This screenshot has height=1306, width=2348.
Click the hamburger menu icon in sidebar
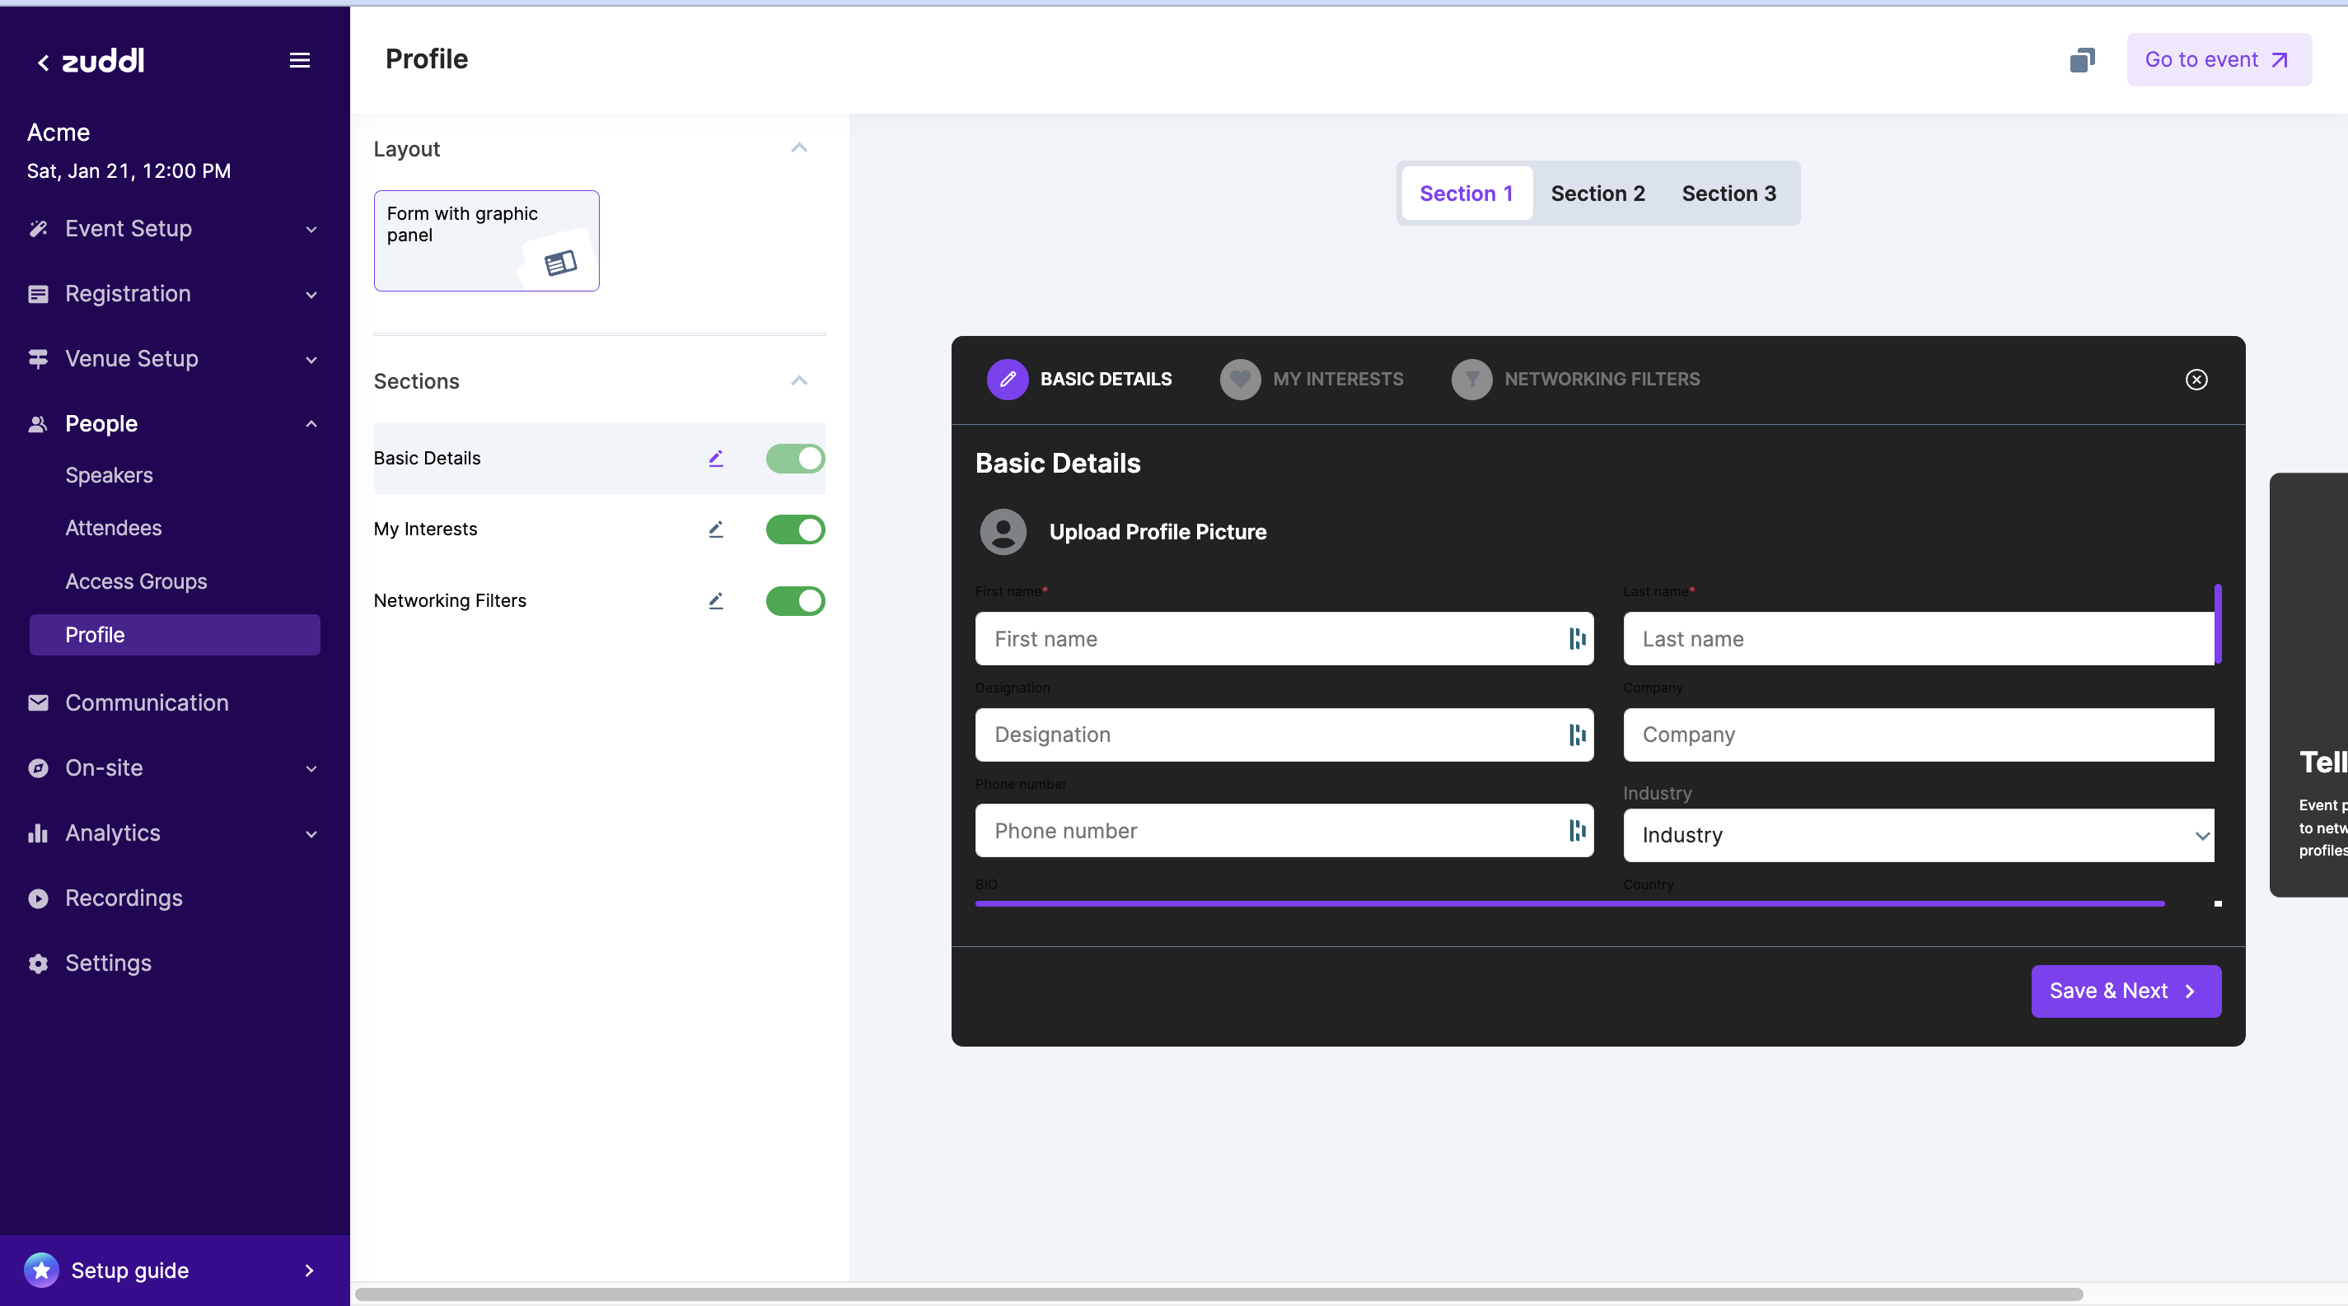point(299,60)
